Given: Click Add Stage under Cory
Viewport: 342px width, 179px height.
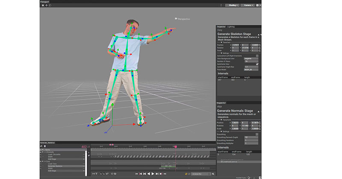Looking at the screenshot, I should 53,170.
